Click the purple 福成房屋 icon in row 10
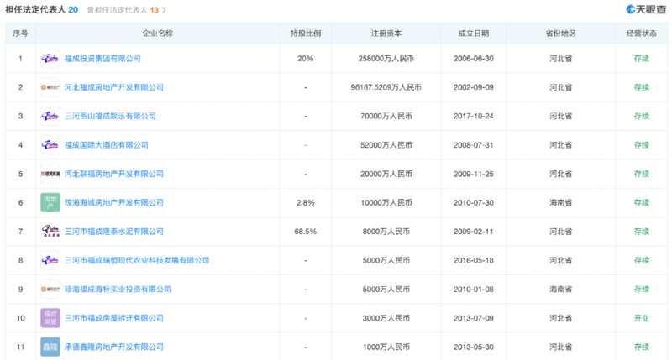This screenshot has height=360, width=672. (x=50, y=317)
